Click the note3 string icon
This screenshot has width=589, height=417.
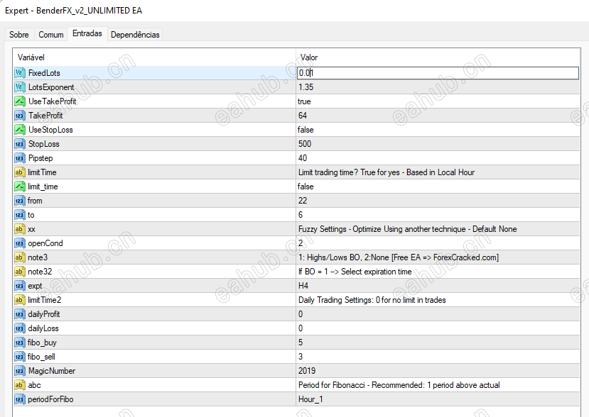point(19,257)
